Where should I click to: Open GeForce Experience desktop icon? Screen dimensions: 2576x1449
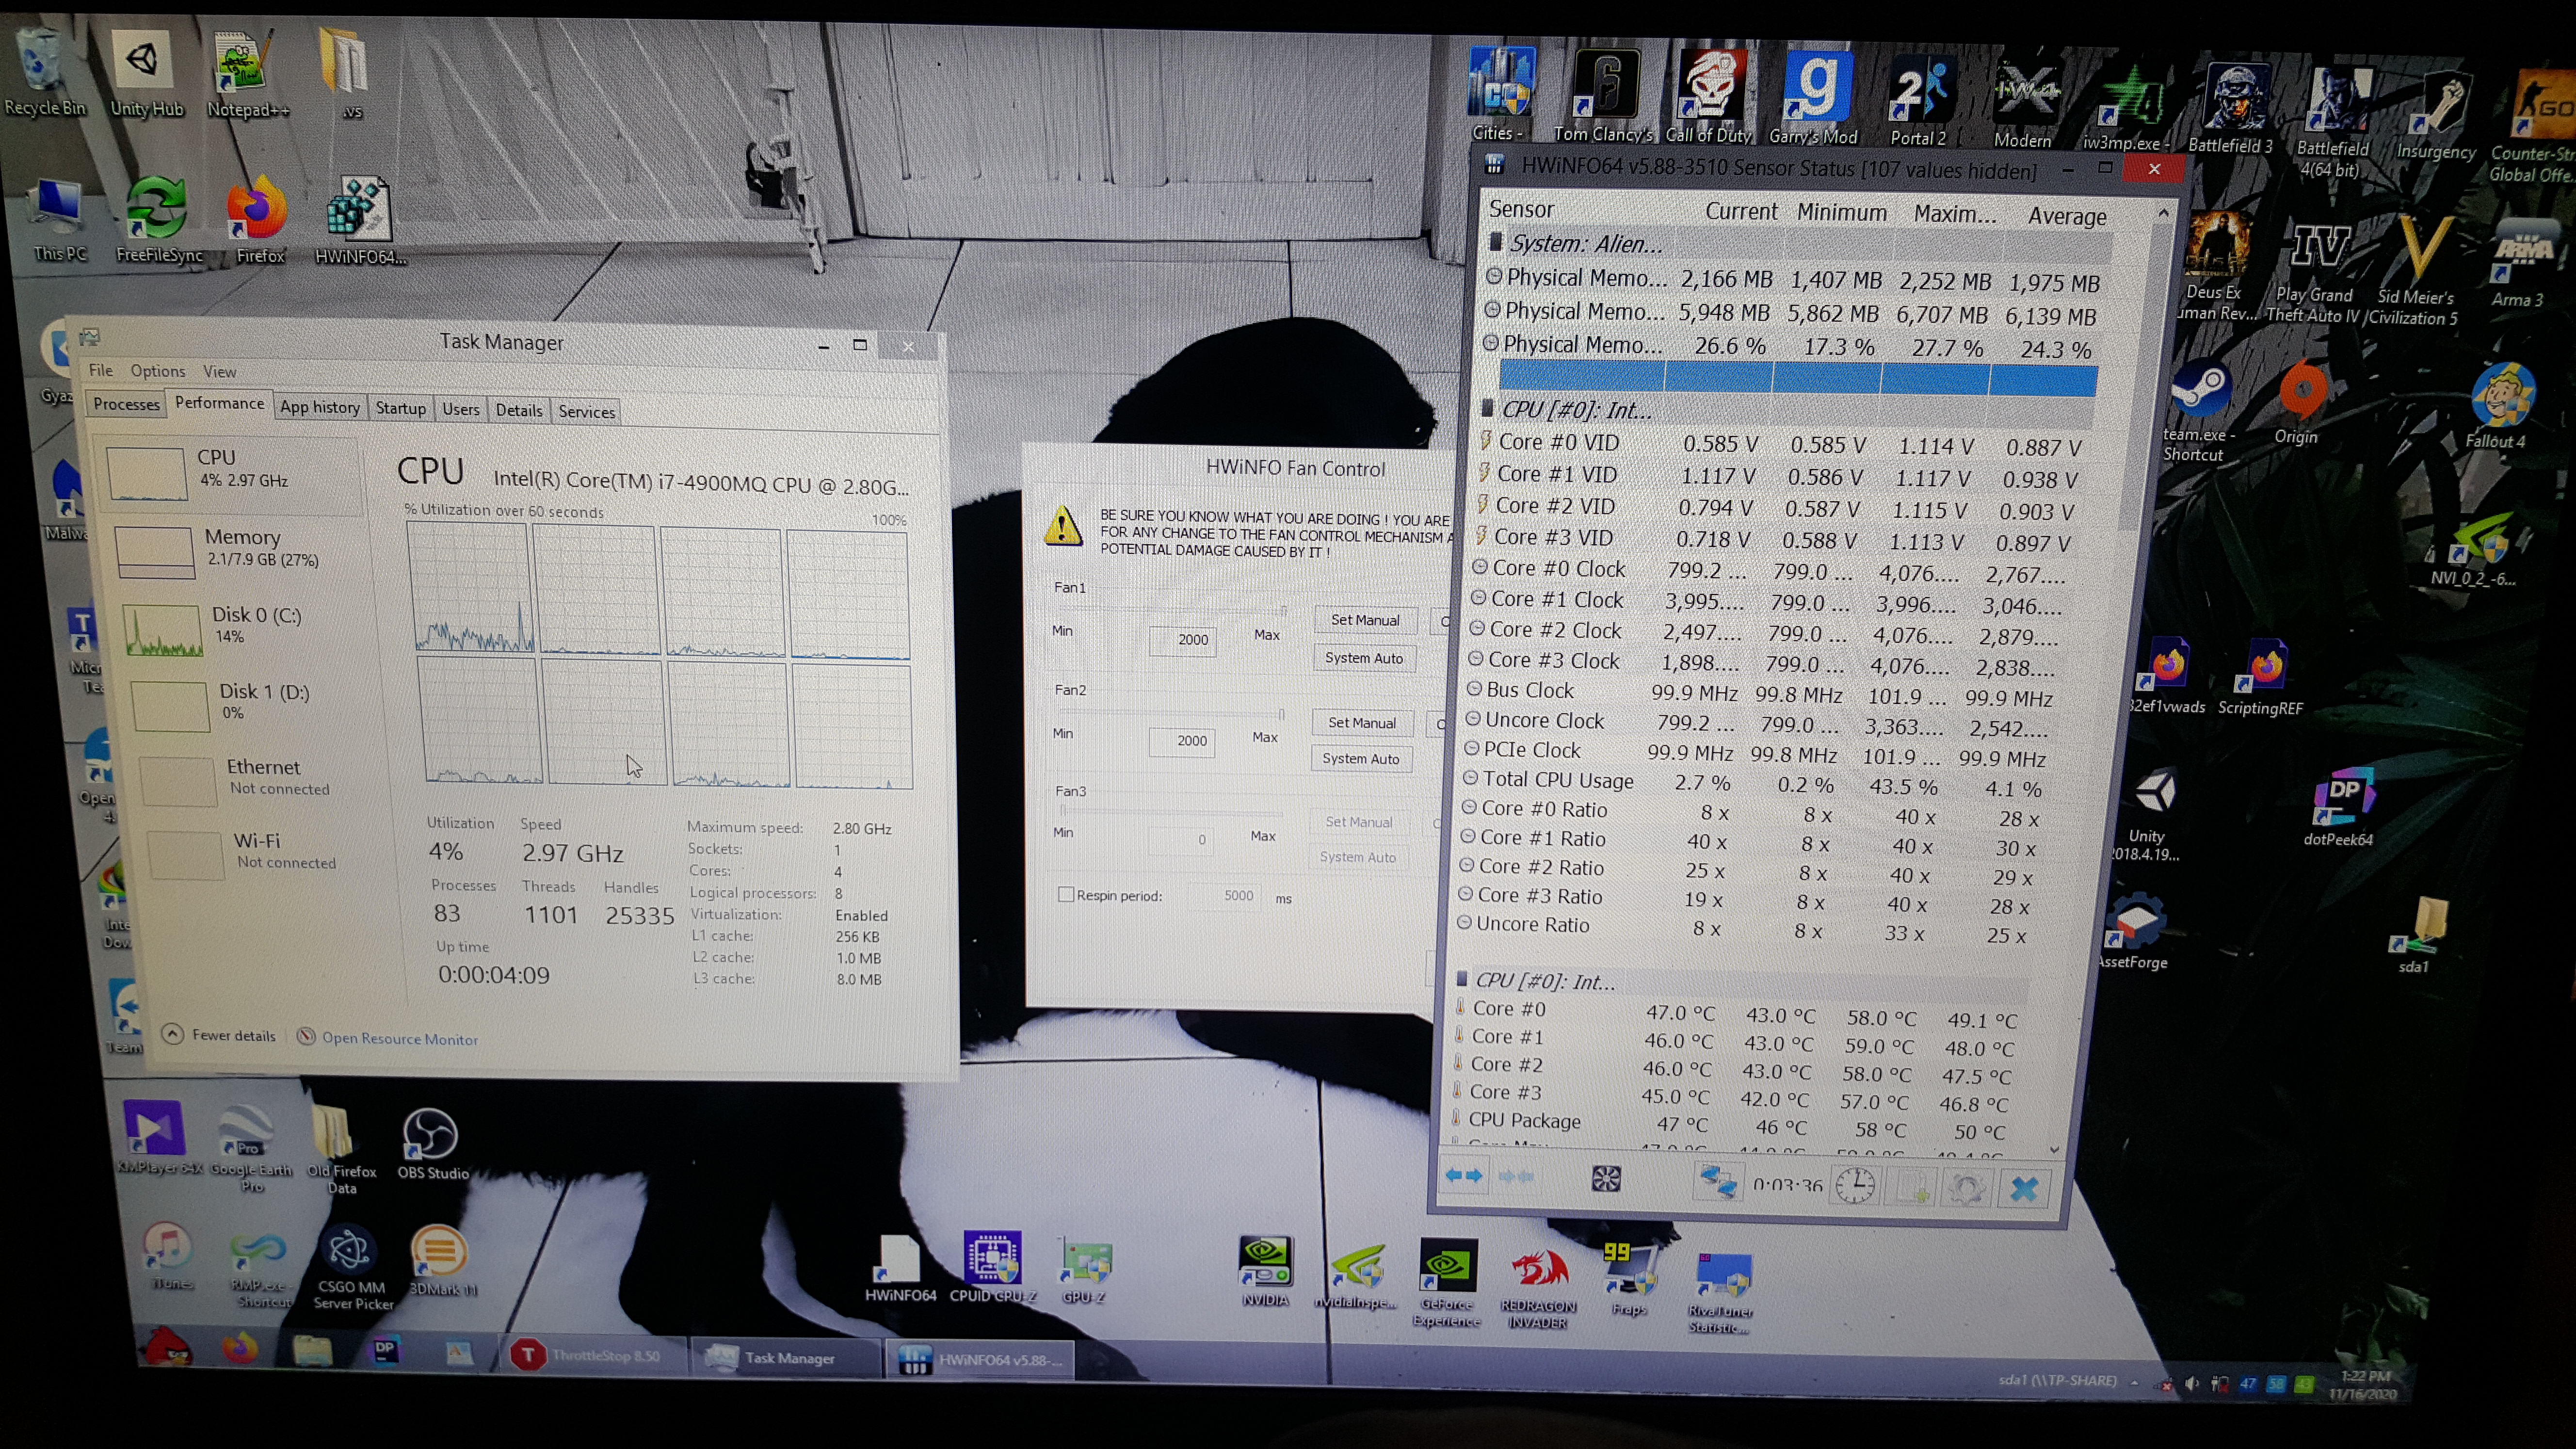point(1447,1284)
